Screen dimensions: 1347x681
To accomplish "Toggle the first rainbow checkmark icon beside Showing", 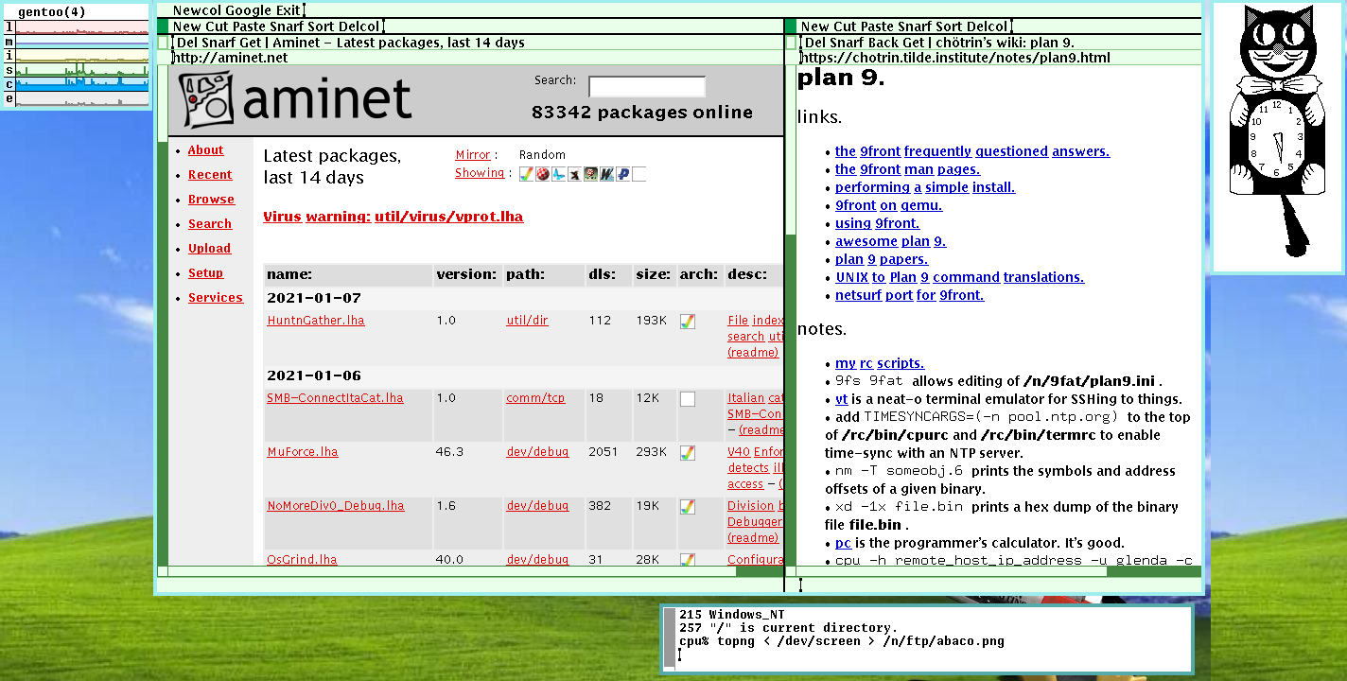I will [x=526, y=174].
